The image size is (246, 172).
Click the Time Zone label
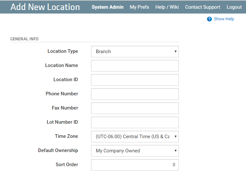(67, 136)
